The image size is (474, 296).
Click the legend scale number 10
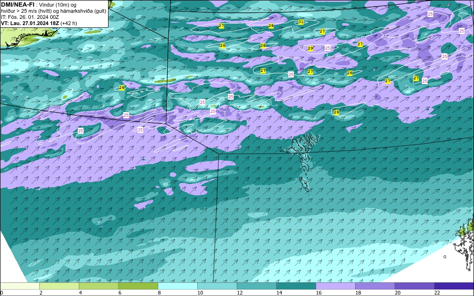point(200,293)
